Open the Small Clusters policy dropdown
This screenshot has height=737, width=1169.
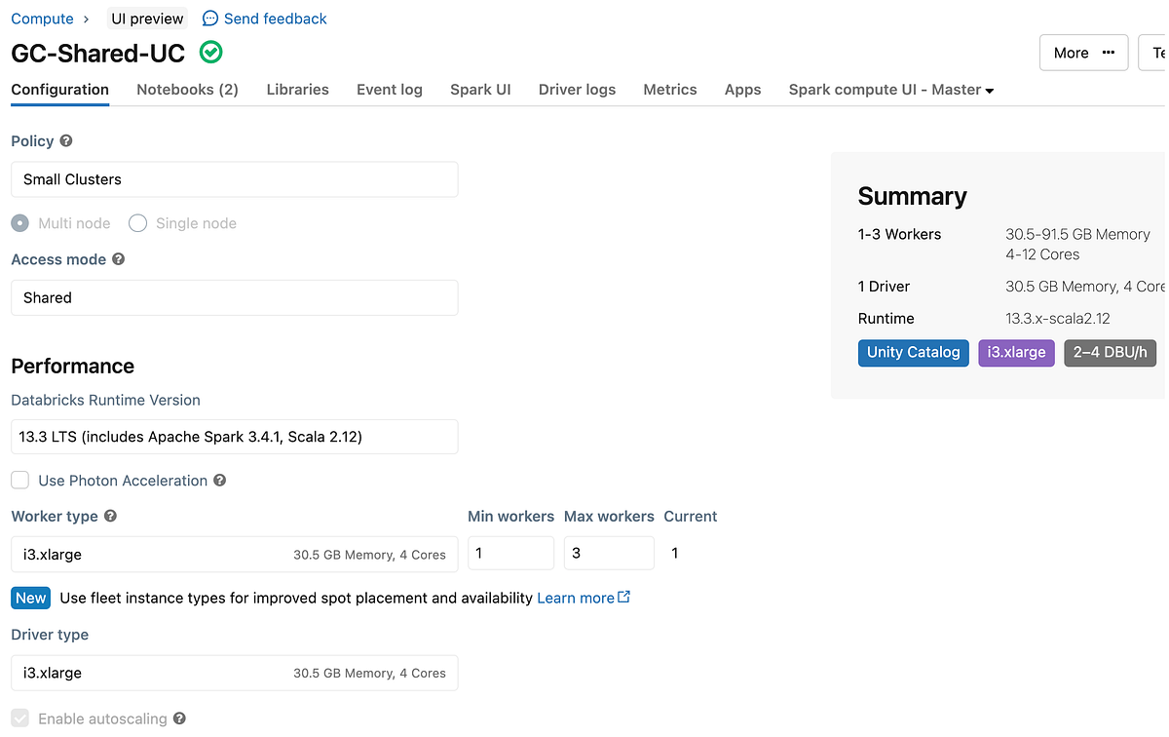[x=234, y=179]
